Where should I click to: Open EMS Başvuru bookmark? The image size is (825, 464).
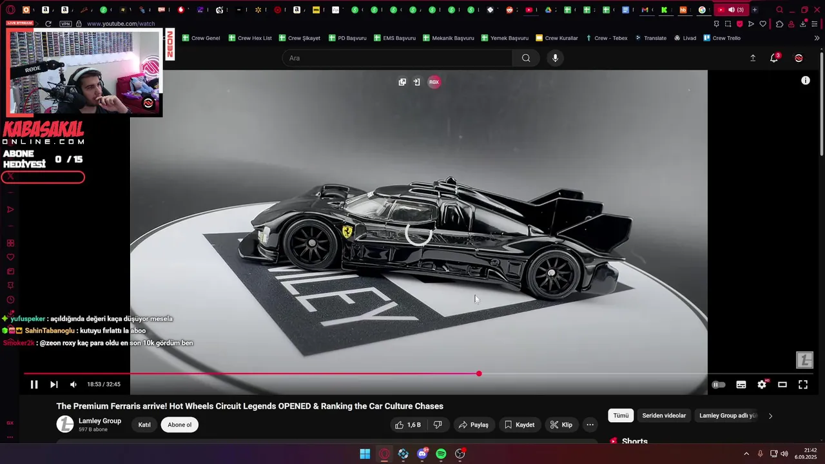394,38
